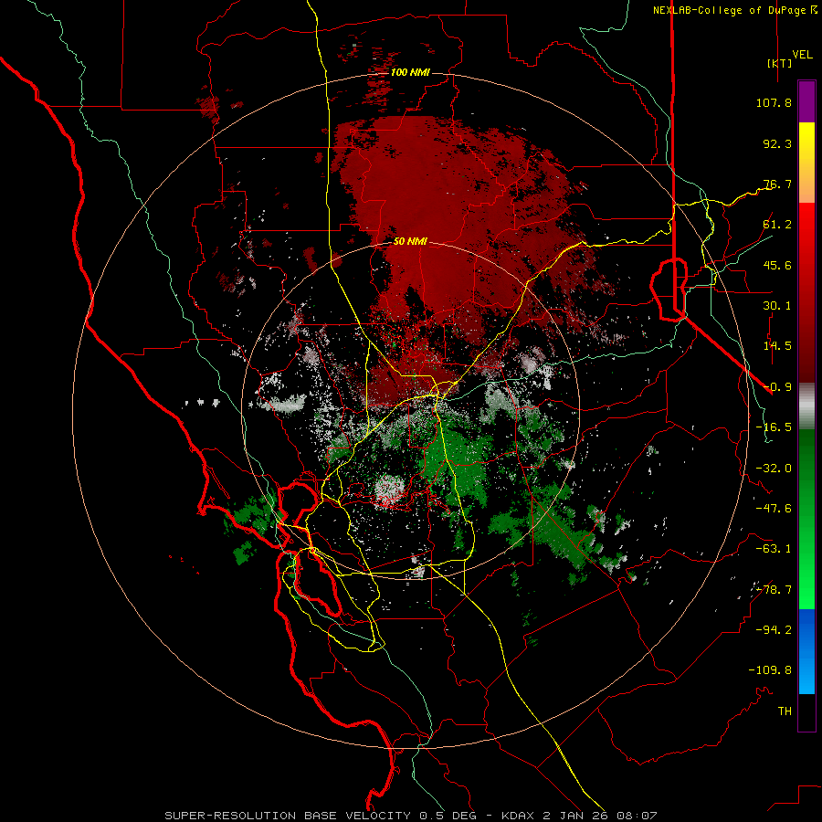Select the 45.6 velocity scale value
Viewport: 822px width, 822px height.
pos(777,265)
